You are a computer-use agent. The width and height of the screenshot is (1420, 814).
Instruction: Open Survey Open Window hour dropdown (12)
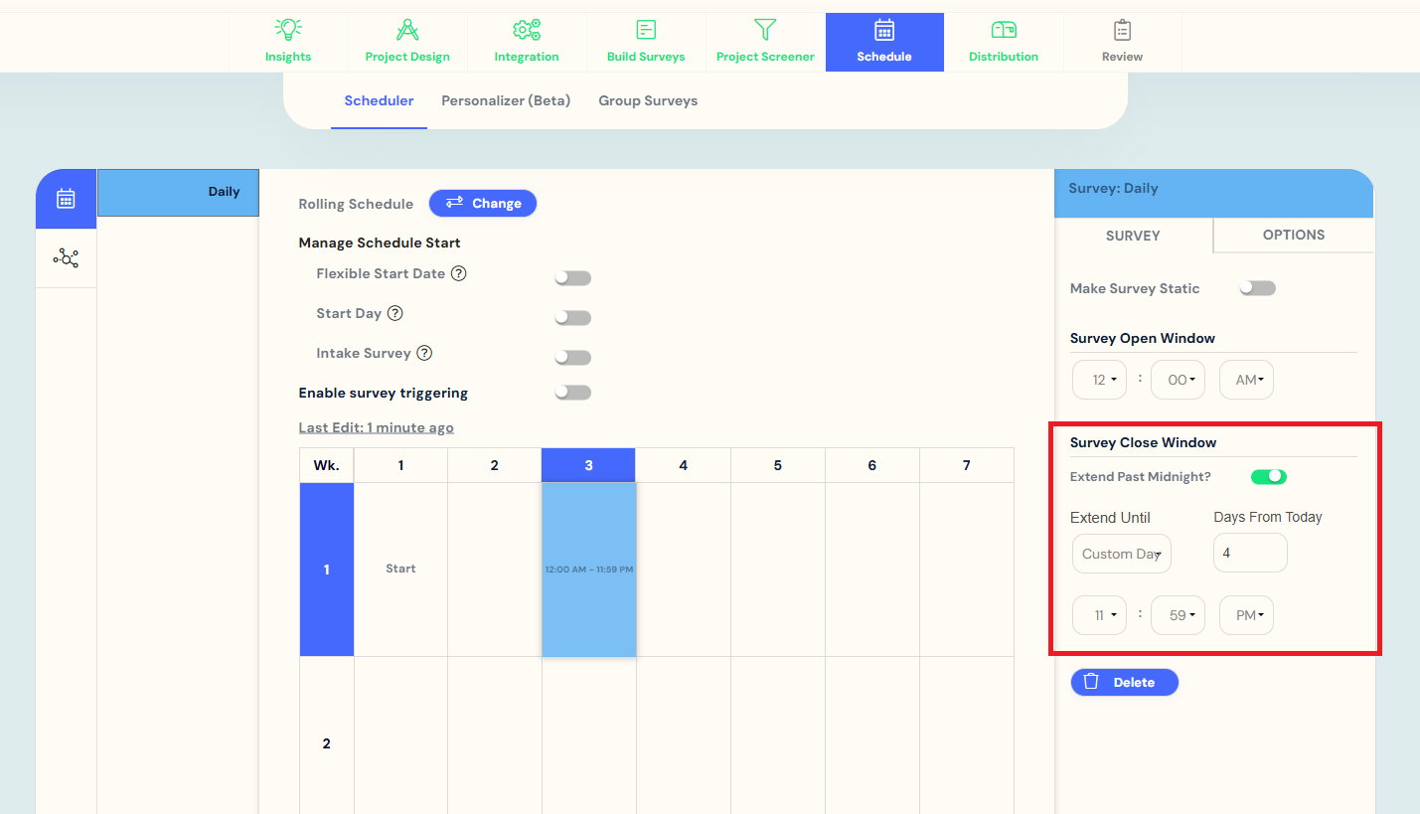pos(1099,380)
